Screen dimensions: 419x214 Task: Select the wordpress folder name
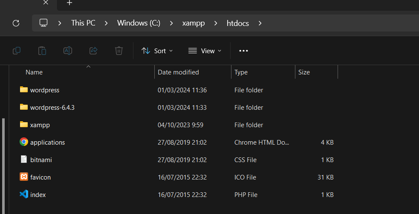coord(45,90)
